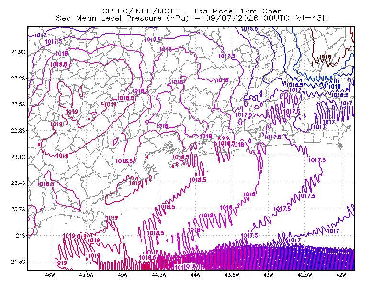Select the 23.4S latitude axis label
Image resolution: width=383 pixels, height=296 pixels.
[18, 183]
